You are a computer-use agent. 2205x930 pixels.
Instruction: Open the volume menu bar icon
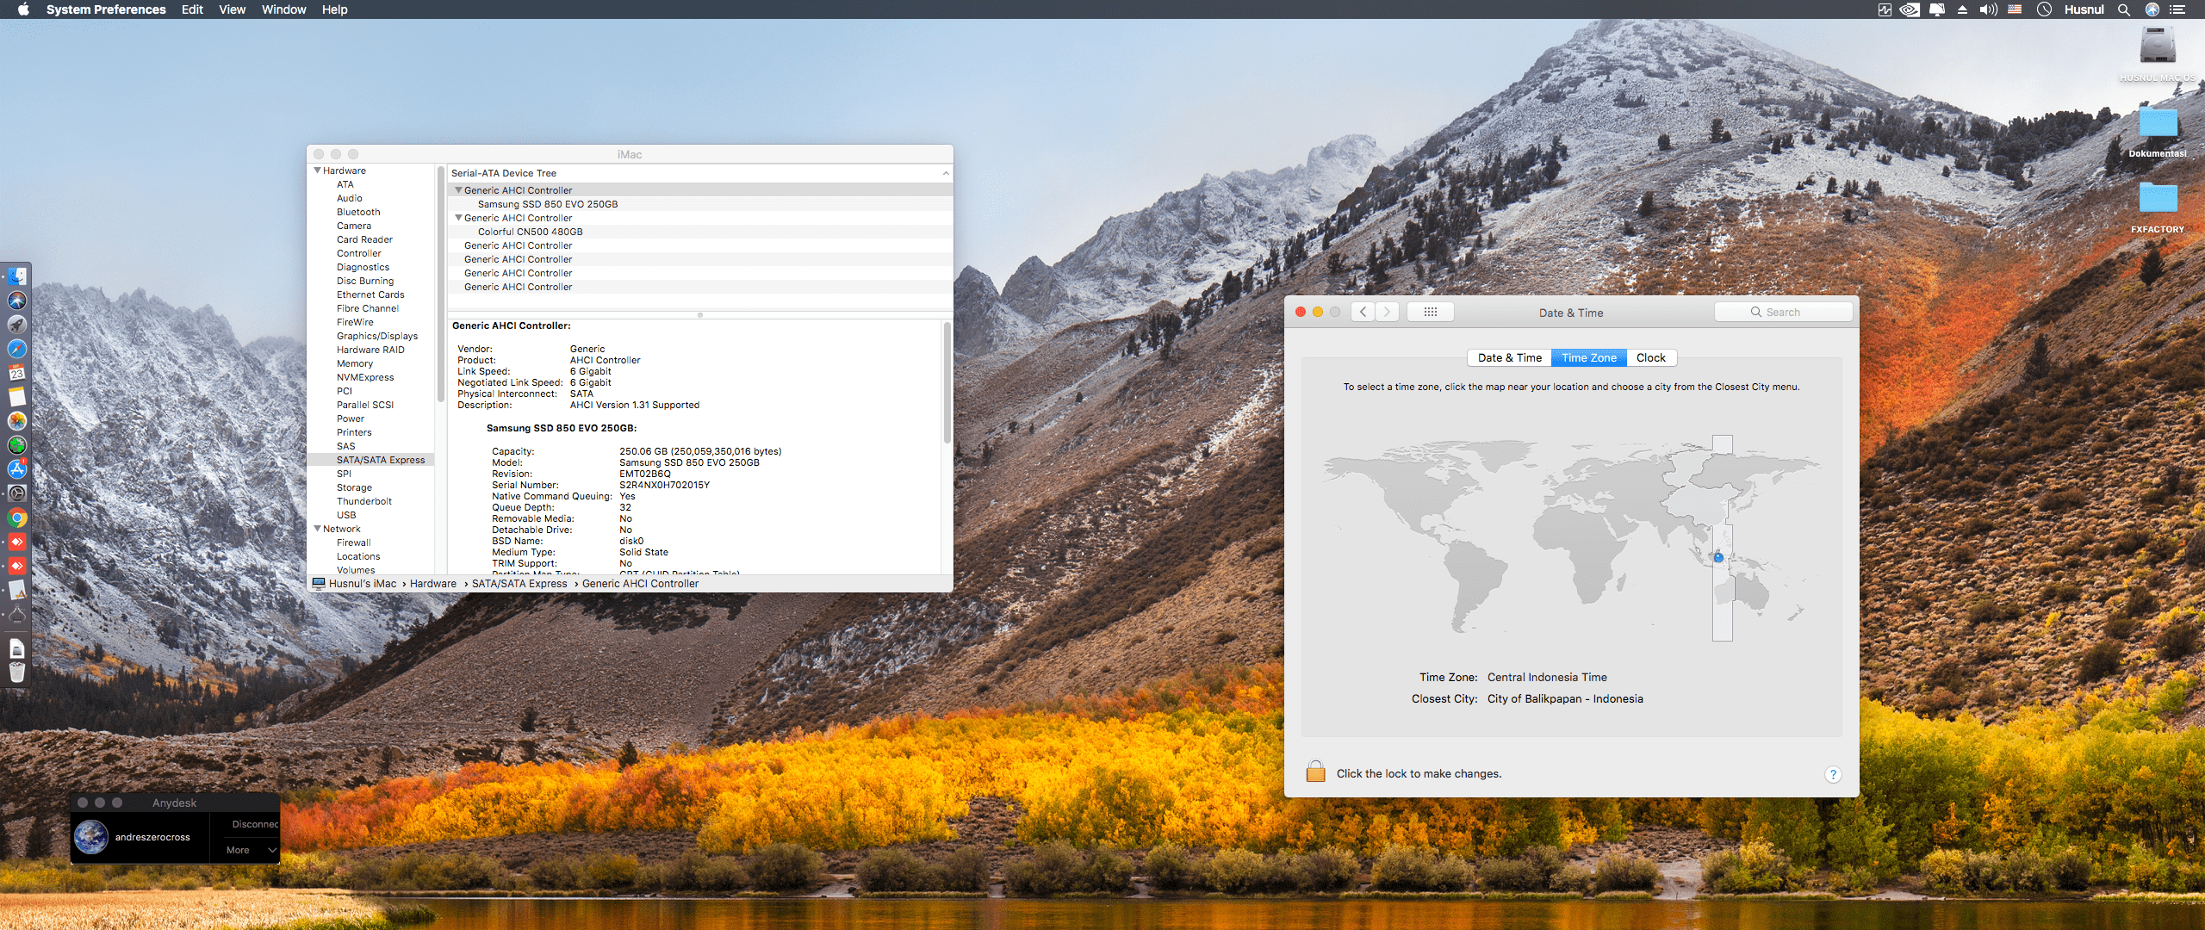[1988, 9]
